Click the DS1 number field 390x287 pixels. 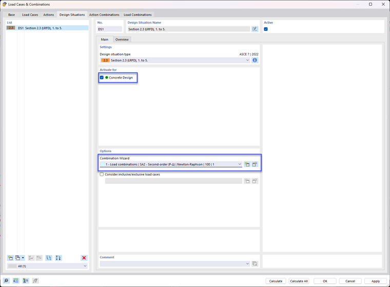[110, 29]
